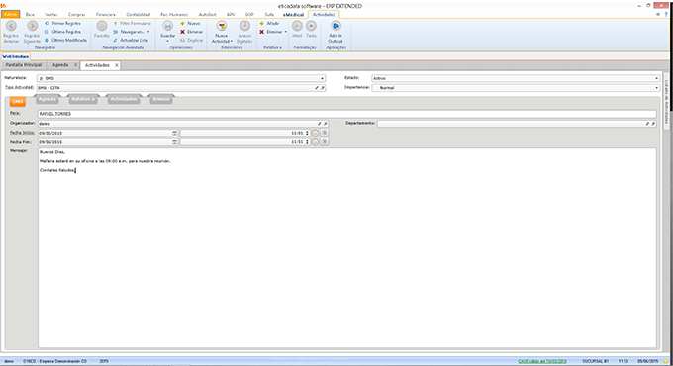Screen dimensions: 673x366
Task: Click the status bar lock icon
Action: point(666,361)
